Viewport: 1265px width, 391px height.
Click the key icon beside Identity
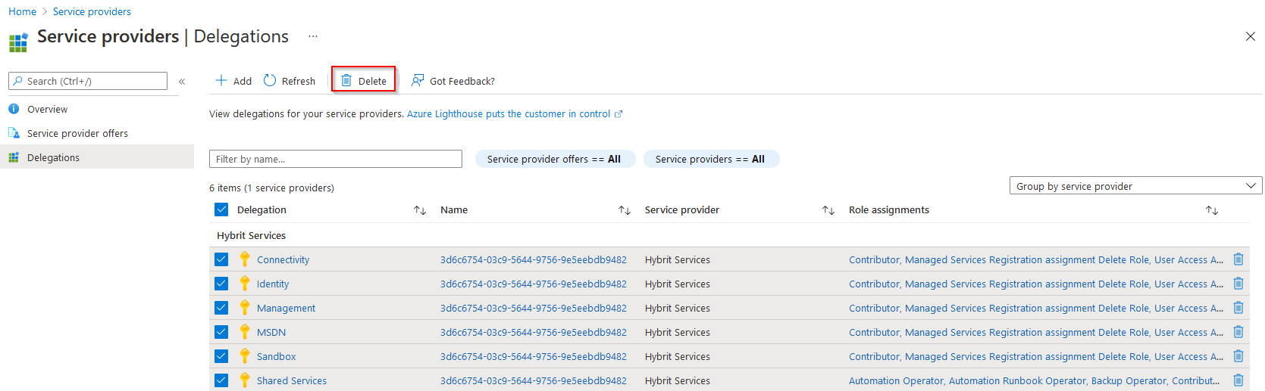click(x=245, y=284)
